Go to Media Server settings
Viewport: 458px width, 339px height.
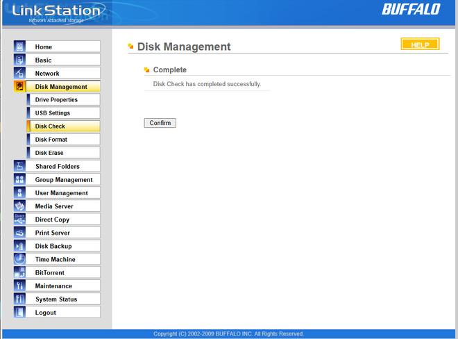[63, 206]
